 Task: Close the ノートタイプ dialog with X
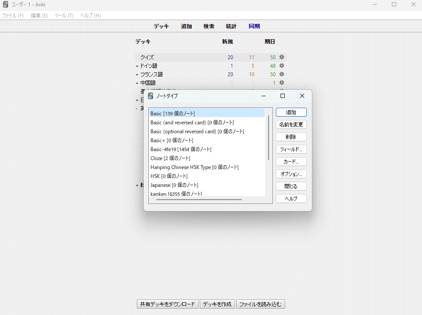(x=302, y=96)
